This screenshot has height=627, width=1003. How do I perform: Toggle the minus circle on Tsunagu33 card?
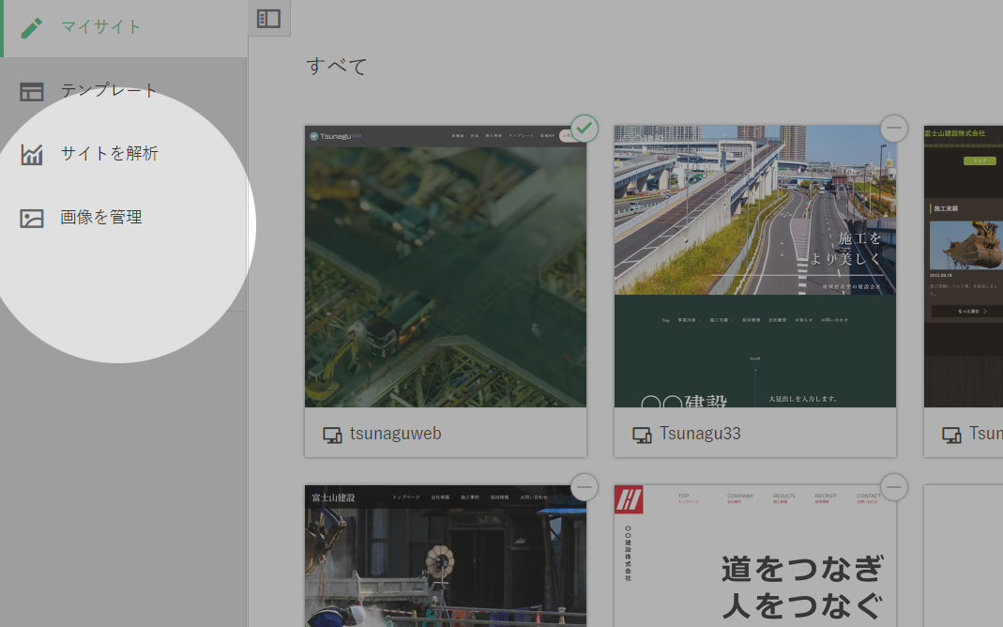click(894, 128)
